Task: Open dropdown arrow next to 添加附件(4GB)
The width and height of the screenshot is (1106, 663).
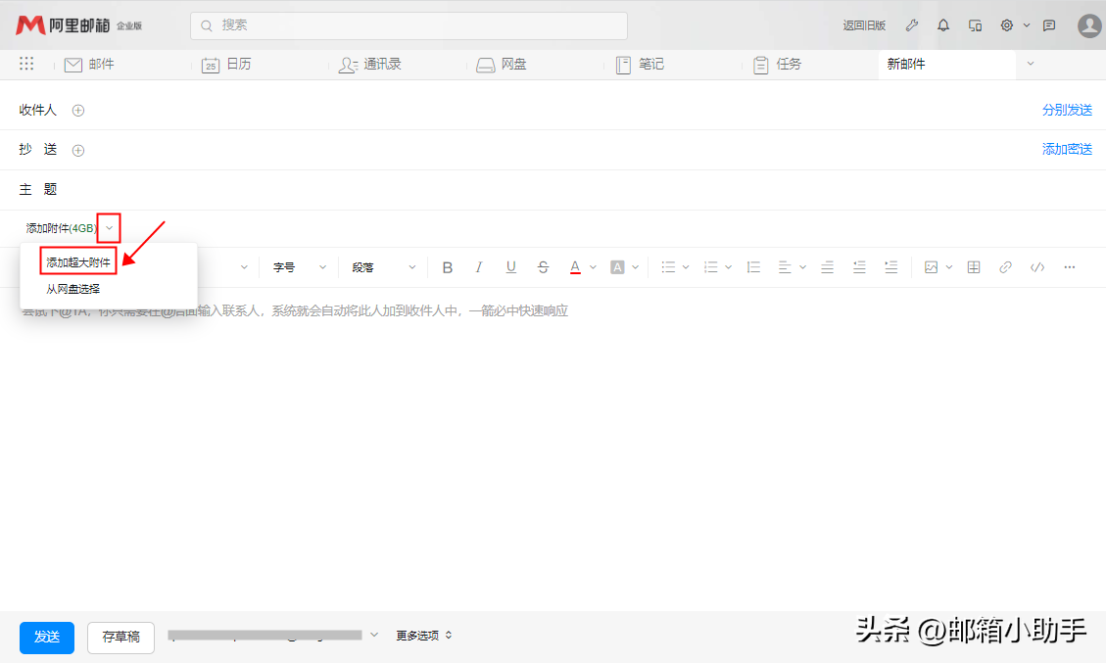Action: pos(109,228)
